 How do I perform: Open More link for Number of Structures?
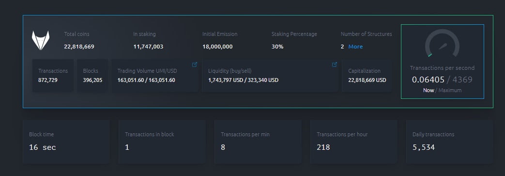(x=355, y=47)
